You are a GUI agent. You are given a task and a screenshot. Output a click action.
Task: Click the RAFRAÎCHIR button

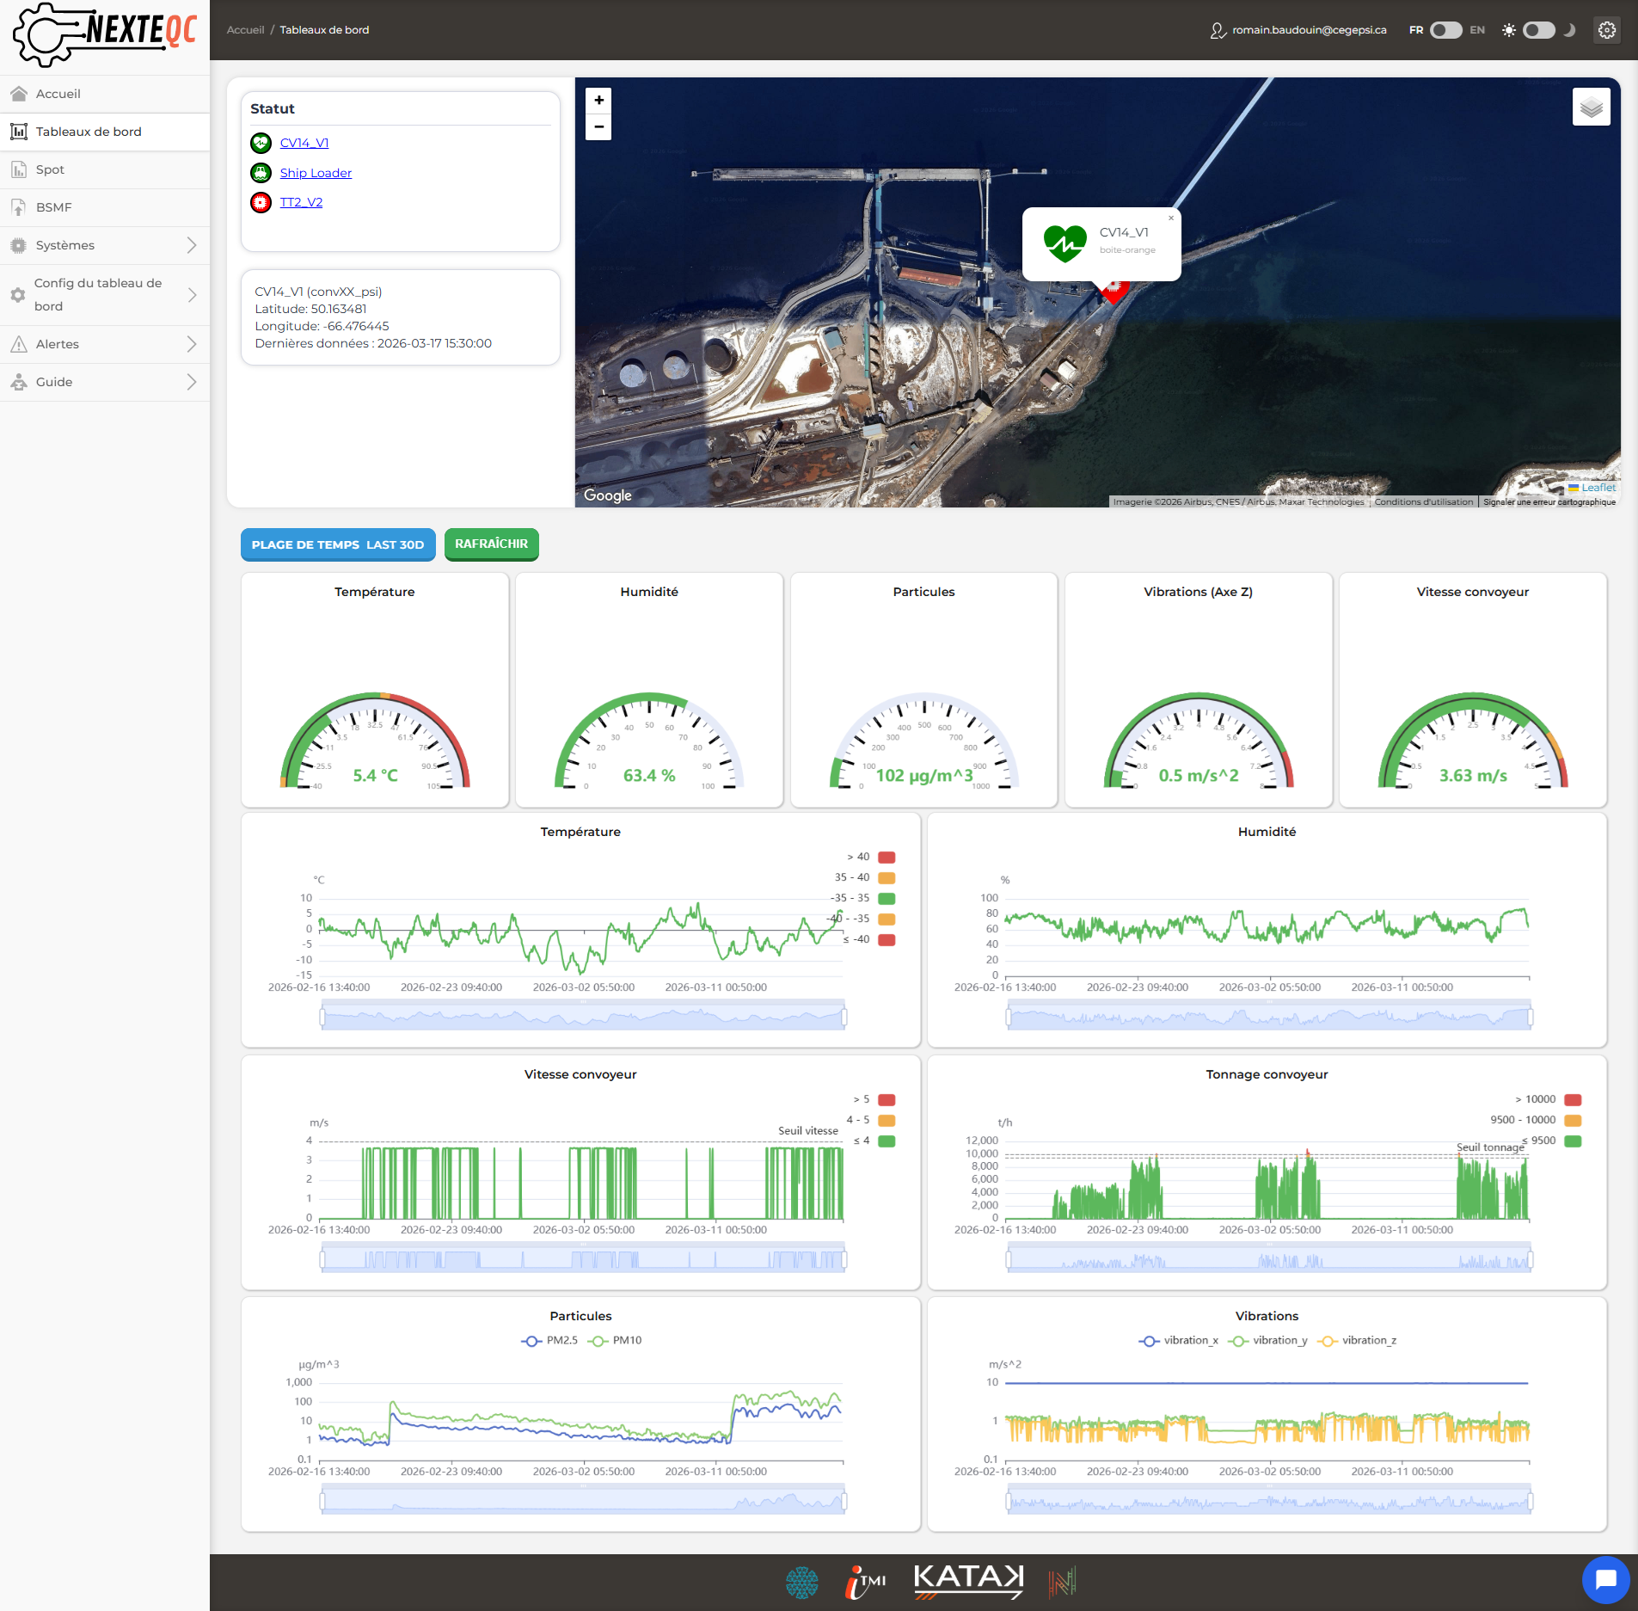491,544
